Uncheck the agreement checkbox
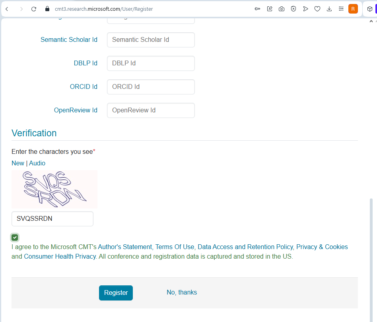The height and width of the screenshot is (322, 377). pyautogui.click(x=15, y=238)
